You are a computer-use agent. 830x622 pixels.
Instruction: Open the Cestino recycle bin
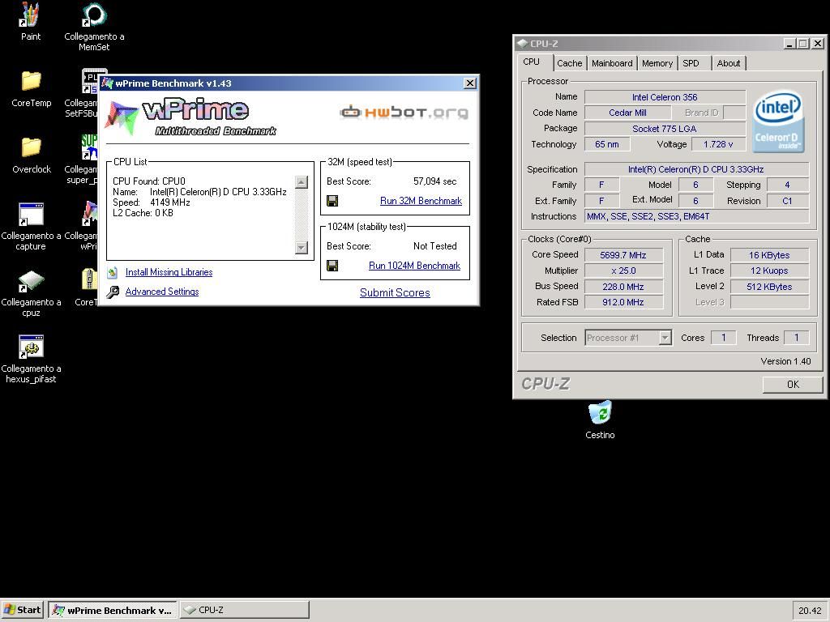click(x=600, y=420)
